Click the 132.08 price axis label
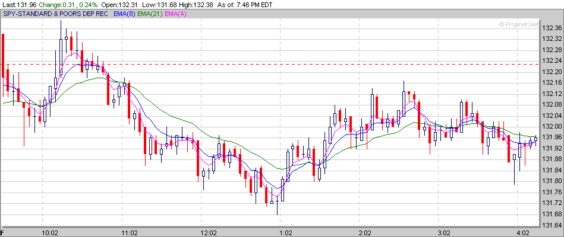The width and height of the screenshot is (564, 237). click(552, 105)
